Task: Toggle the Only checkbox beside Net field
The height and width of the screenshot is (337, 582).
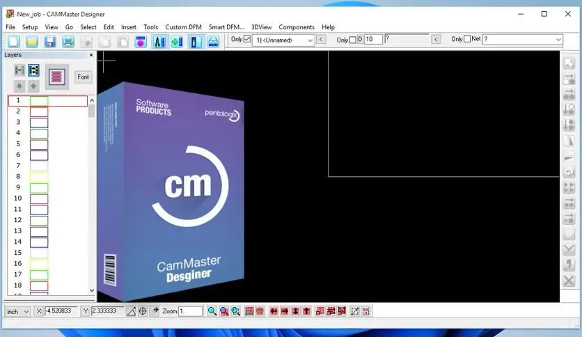Action: click(467, 39)
